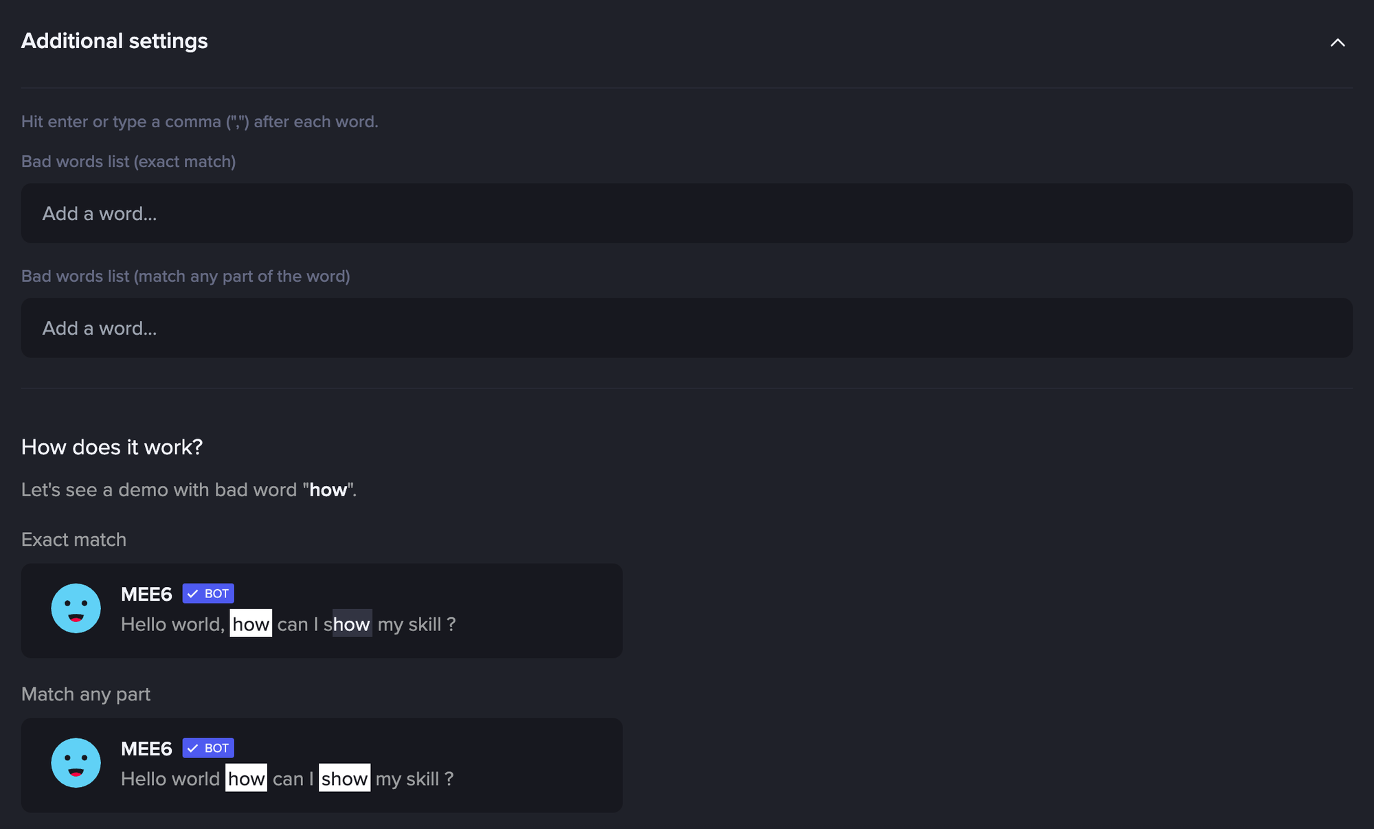Focus the exact match bad words input

pos(687,213)
